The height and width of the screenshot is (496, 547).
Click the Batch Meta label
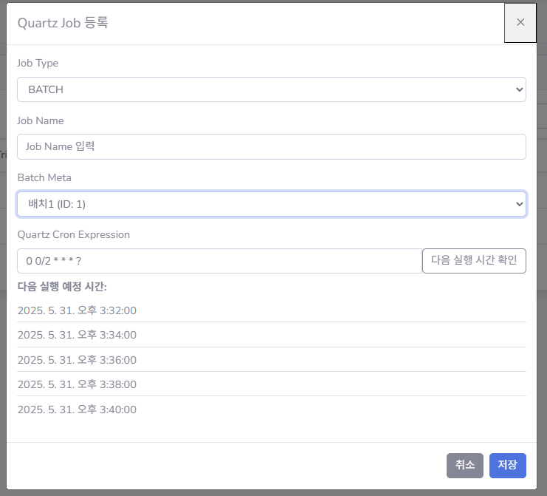pyautogui.click(x=44, y=177)
